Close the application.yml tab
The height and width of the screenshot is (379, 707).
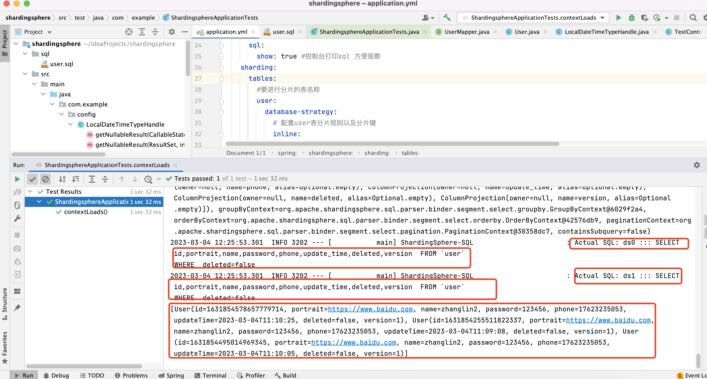tap(253, 32)
